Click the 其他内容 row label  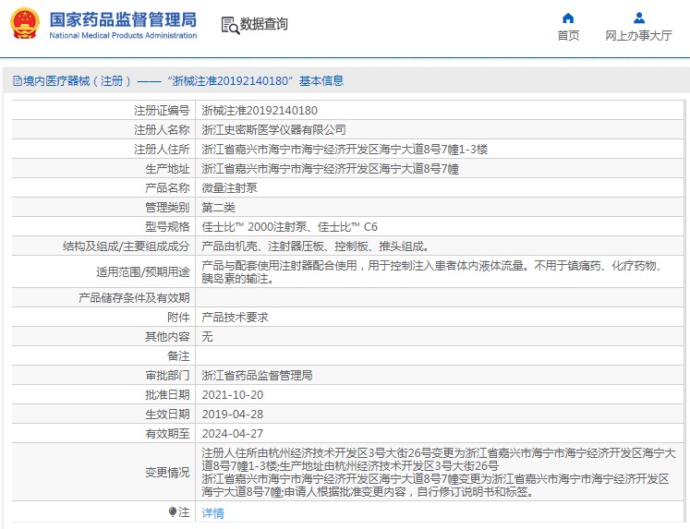(167, 336)
